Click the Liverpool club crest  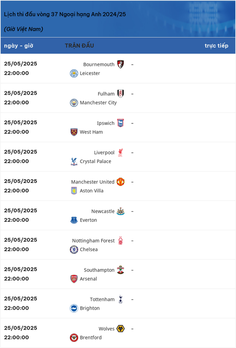click(120, 152)
